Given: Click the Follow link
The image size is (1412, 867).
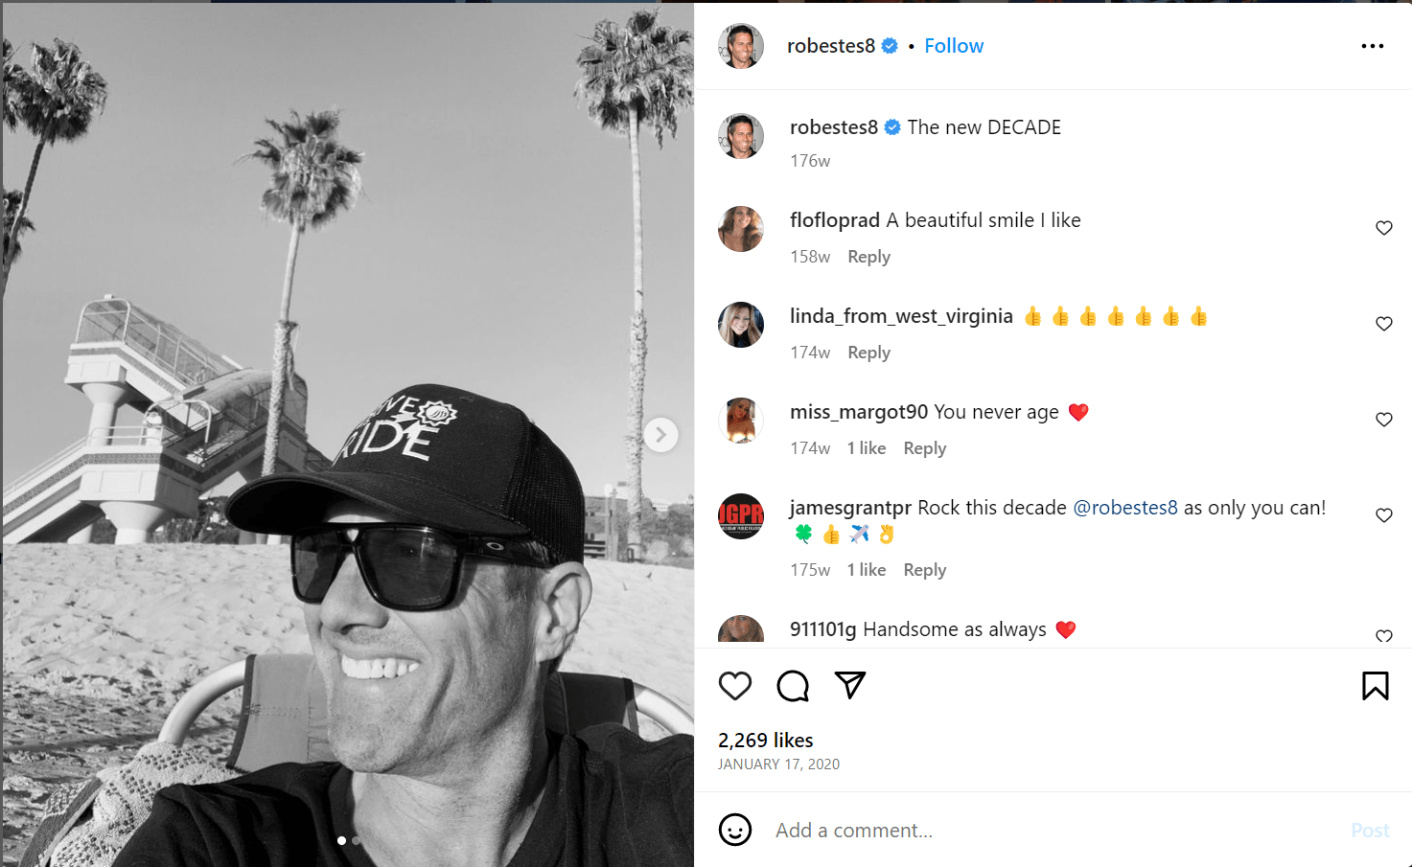Looking at the screenshot, I should pos(953,45).
